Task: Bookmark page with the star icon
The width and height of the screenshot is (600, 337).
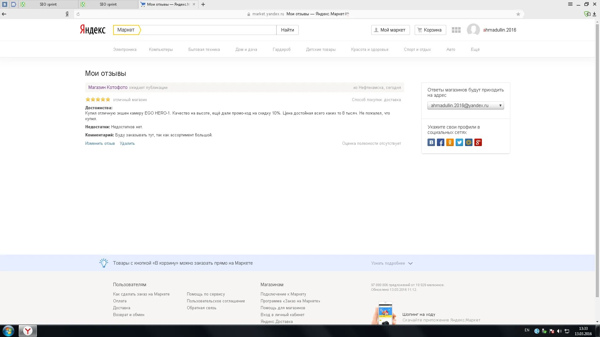Action: 518,14
